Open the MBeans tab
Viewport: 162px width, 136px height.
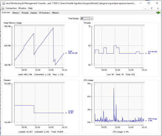point(55,13)
